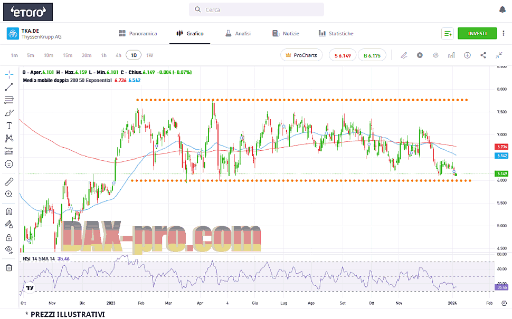This screenshot has height=319, width=512.
Task: Click the purple 35.46 RSI value label
Action: (x=502, y=287)
